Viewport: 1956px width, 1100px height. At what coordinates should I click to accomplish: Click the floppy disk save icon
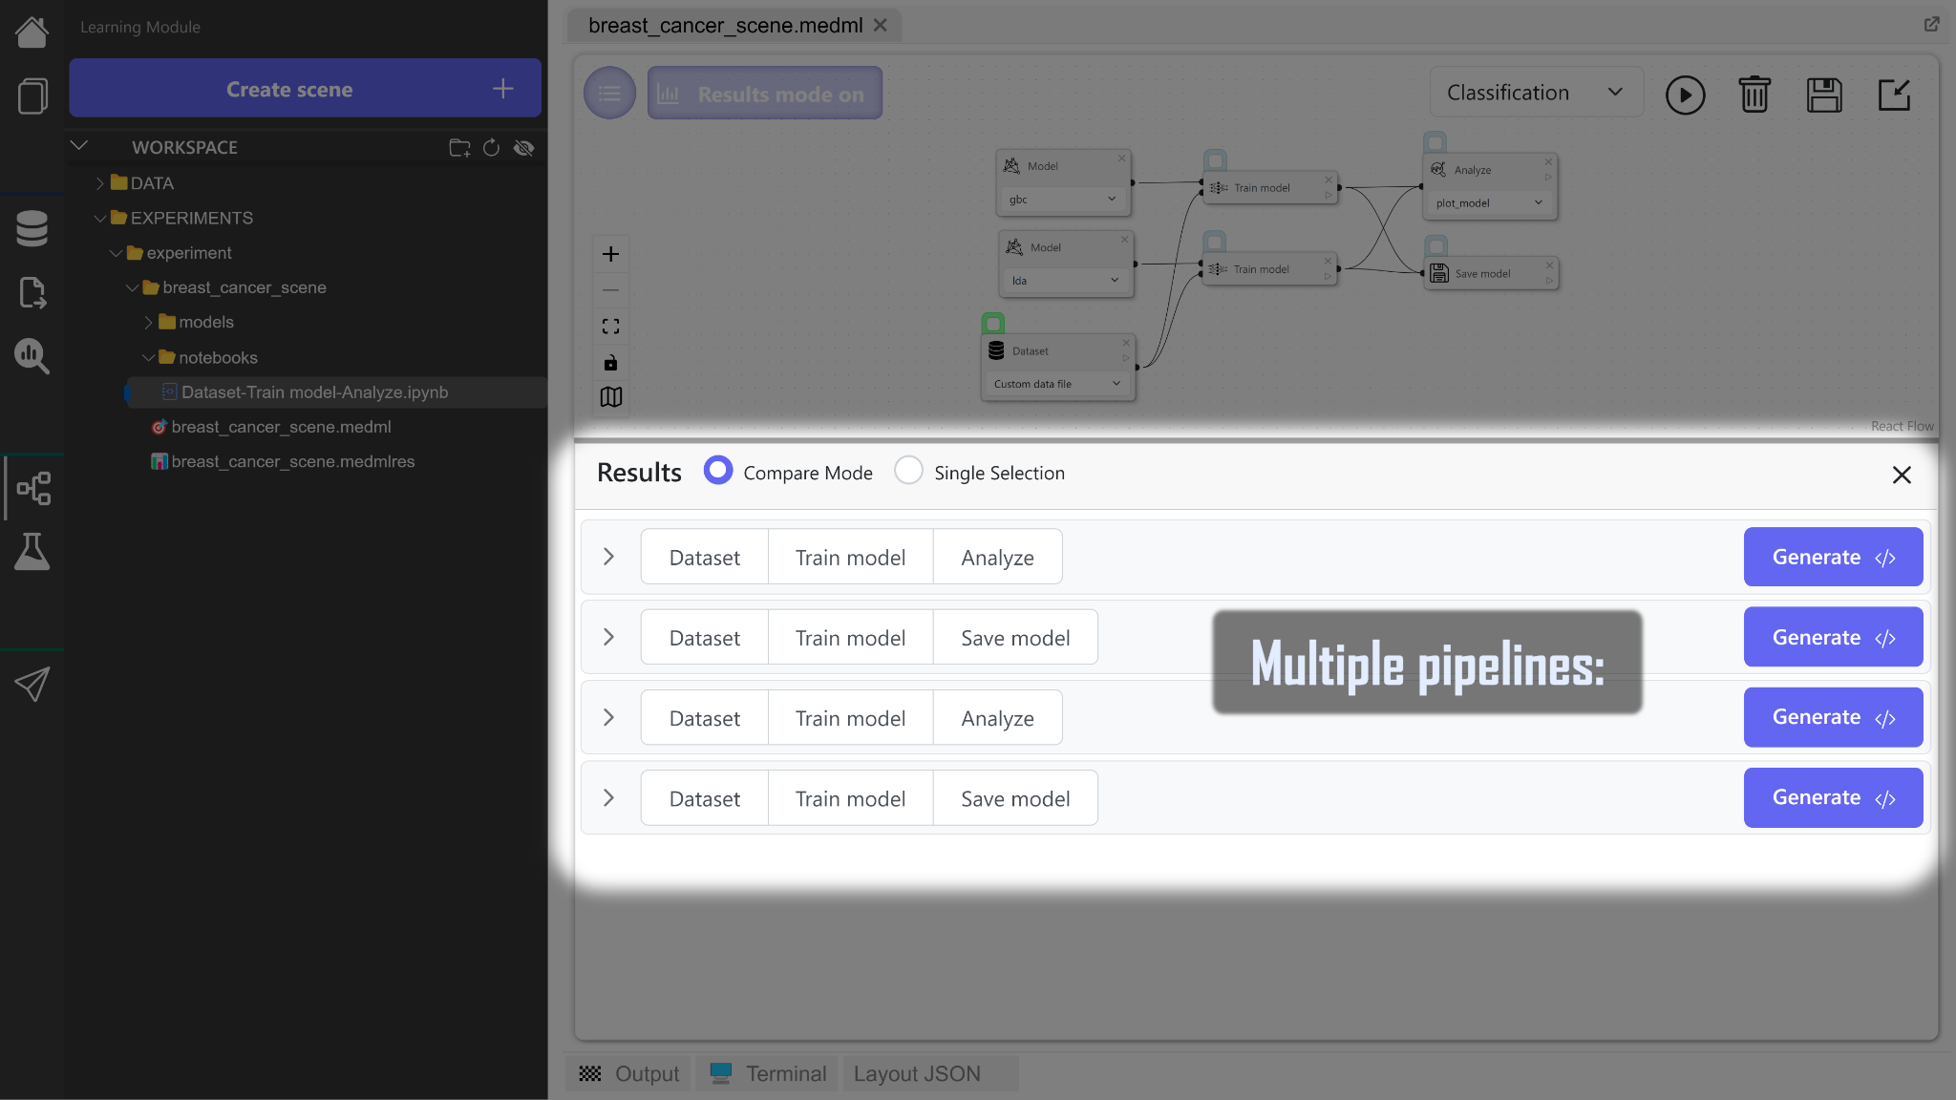coord(1824,95)
